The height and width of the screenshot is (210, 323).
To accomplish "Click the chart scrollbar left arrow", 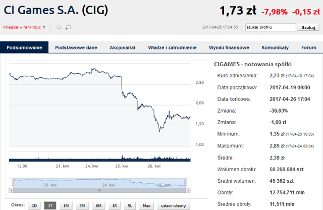I will 11,190.
